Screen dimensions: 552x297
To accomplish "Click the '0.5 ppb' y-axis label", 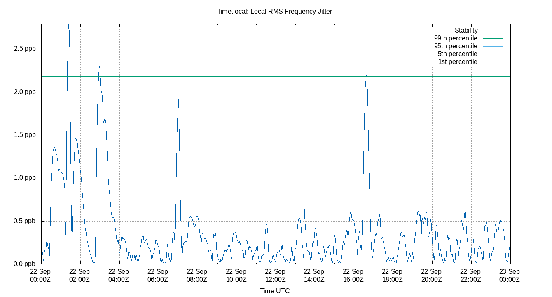I will 25,221.
